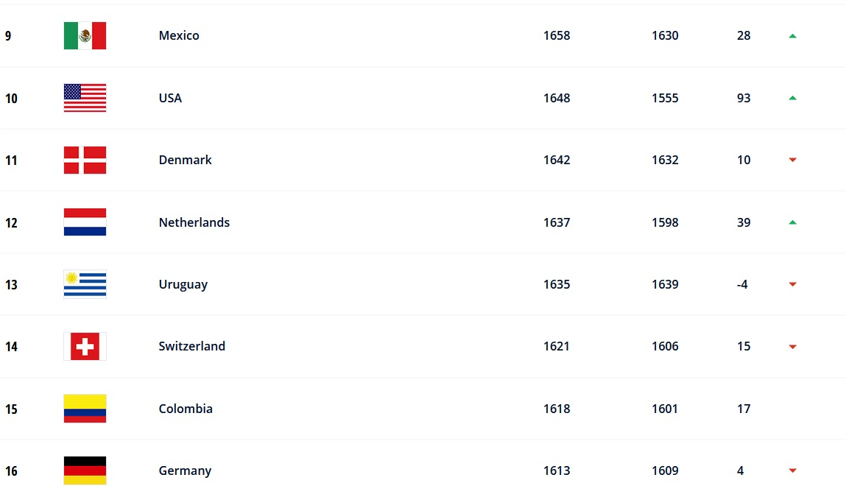Click the Germany flag icon
This screenshot has height=497, width=846.
point(85,470)
